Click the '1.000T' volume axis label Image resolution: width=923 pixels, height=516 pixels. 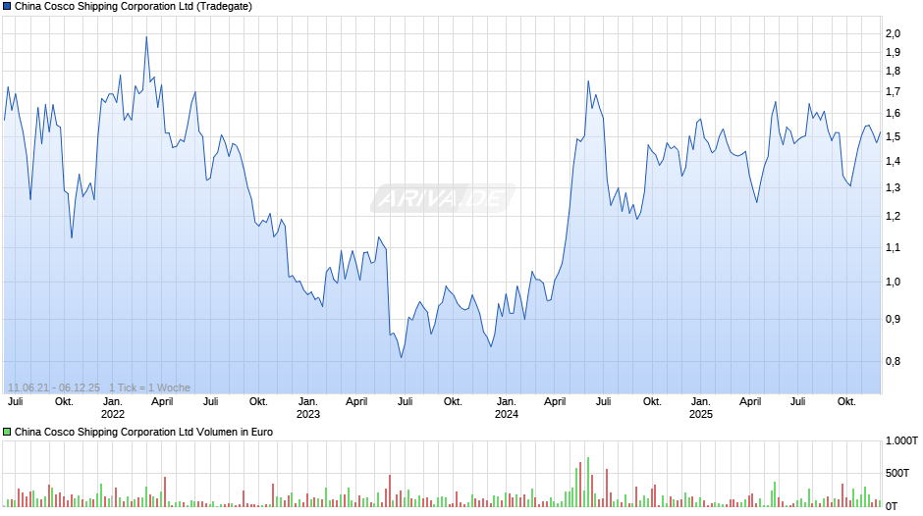901,440
